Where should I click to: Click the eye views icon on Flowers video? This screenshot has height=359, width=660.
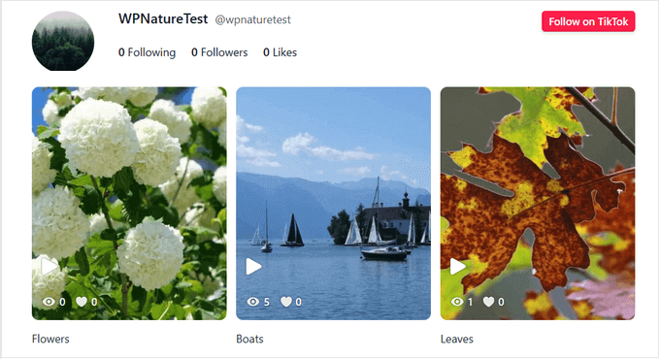(x=49, y=302)
